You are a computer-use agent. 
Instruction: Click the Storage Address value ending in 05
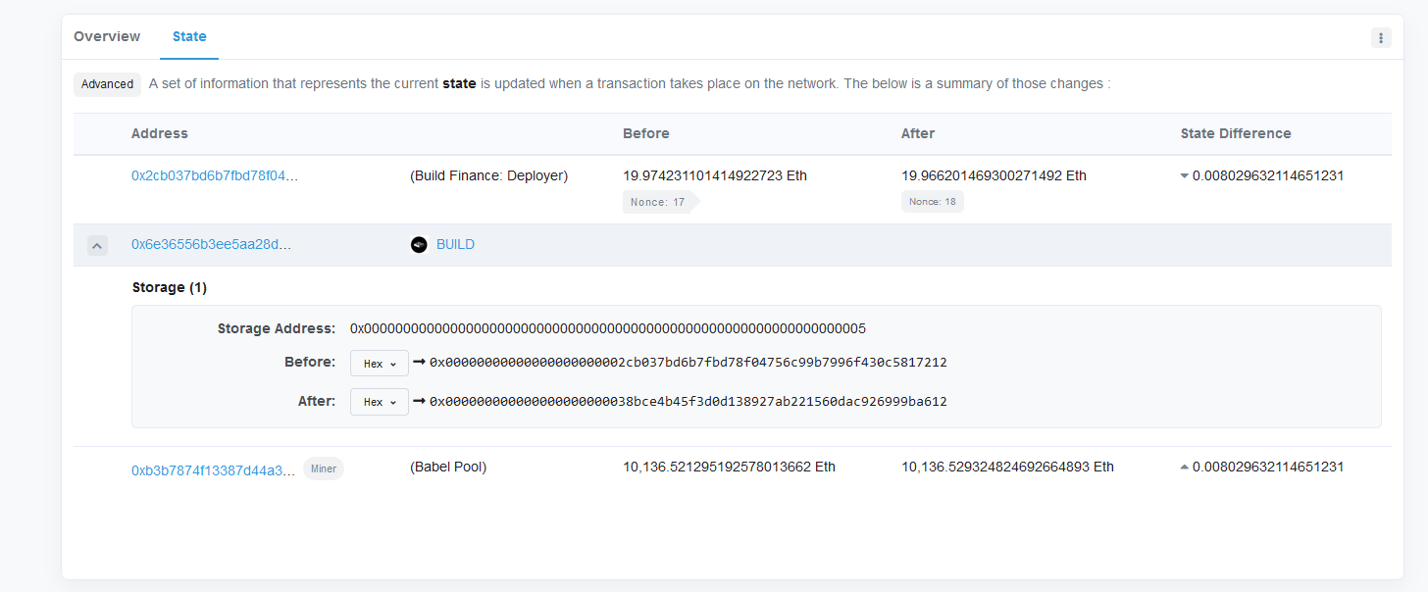[608, 328]
